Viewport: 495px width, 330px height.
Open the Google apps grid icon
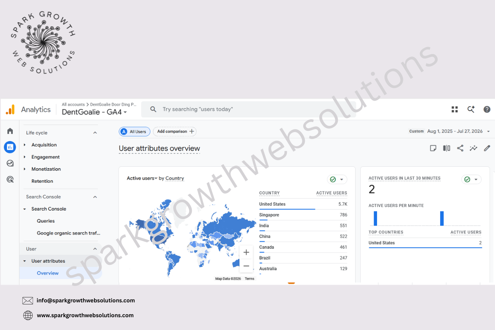pos(455,109)
